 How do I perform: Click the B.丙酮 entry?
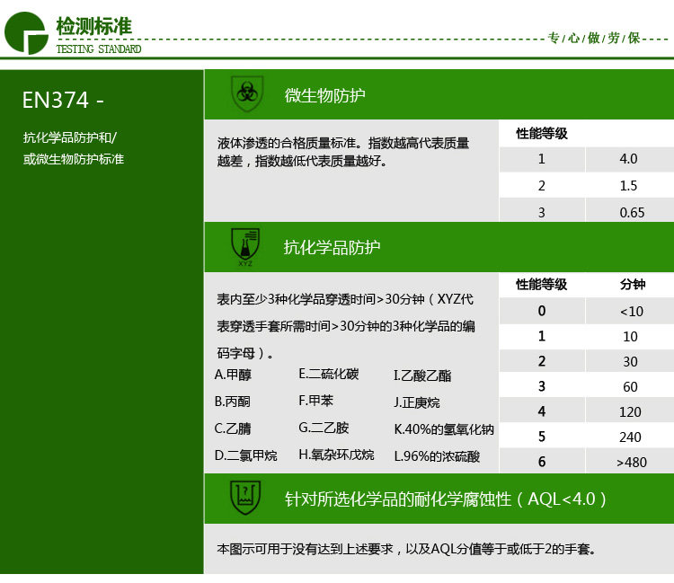pos(232,402)
